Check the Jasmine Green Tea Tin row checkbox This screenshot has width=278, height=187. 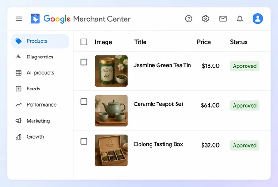coord(84,62)
